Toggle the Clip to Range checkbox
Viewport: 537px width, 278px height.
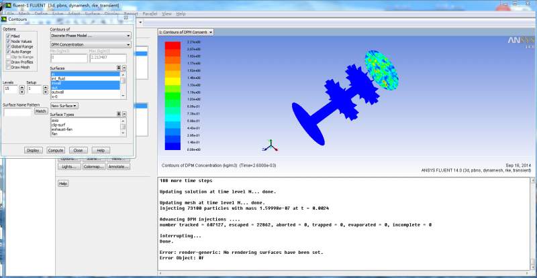(8, 57)
